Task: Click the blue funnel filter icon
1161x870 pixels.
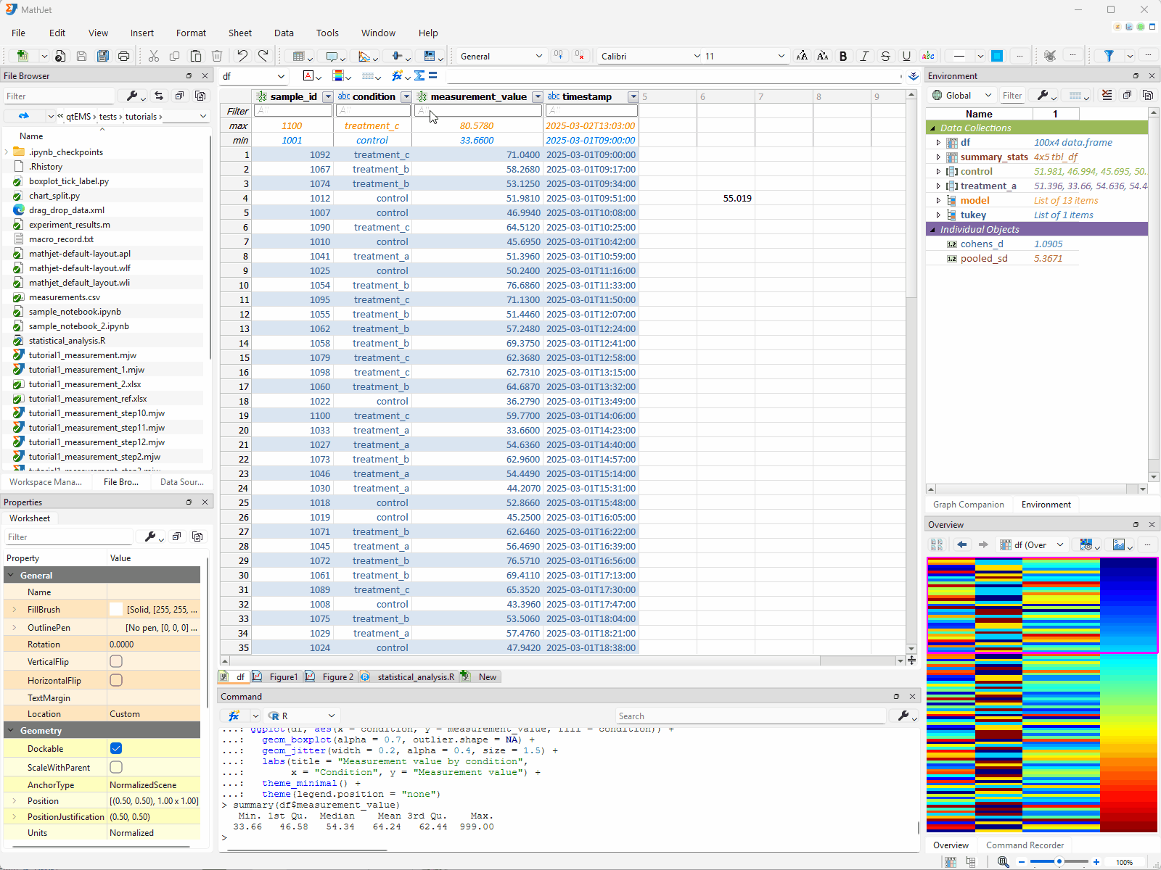Action: click(x=1109, y=56)
